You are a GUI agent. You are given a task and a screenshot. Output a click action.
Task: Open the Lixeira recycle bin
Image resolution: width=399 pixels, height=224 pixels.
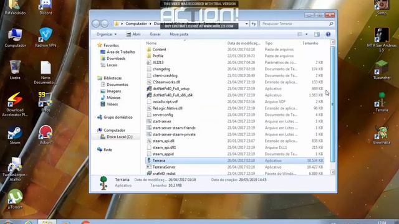coord(15,70)
